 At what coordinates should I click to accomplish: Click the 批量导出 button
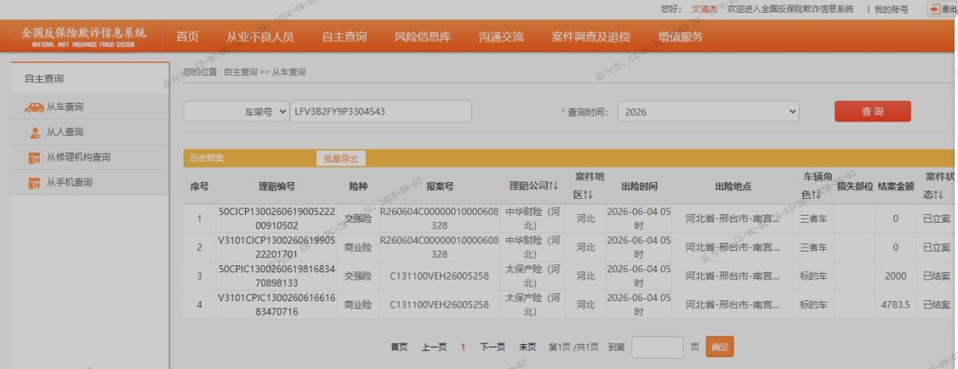click(x=341, y=158)
